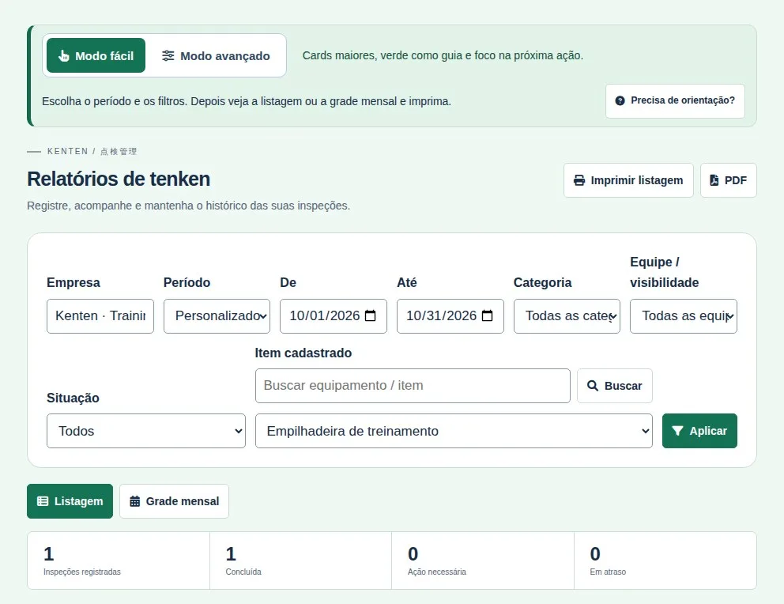
Task: Click the Aplicar filter button
Action: [699, 431]
